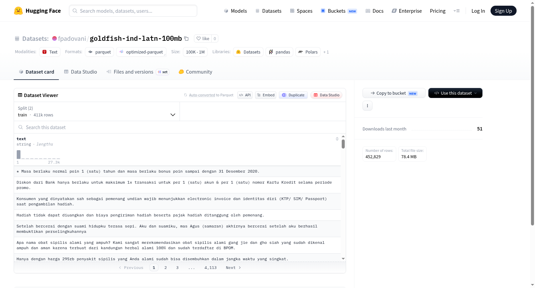Click the like count number
The width and height of the screenshot is (535, 288).
[x=215, y=38]
